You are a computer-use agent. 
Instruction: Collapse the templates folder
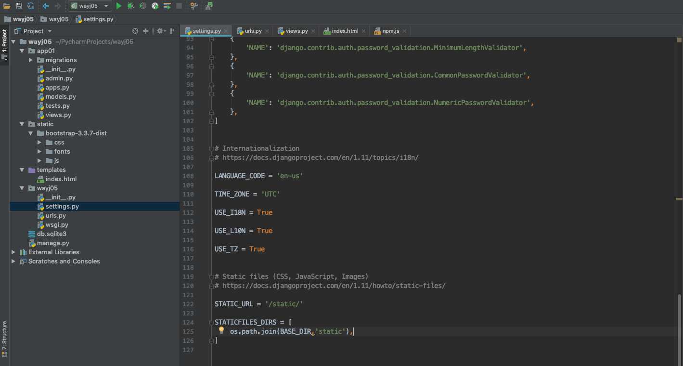tap(22, 170)
